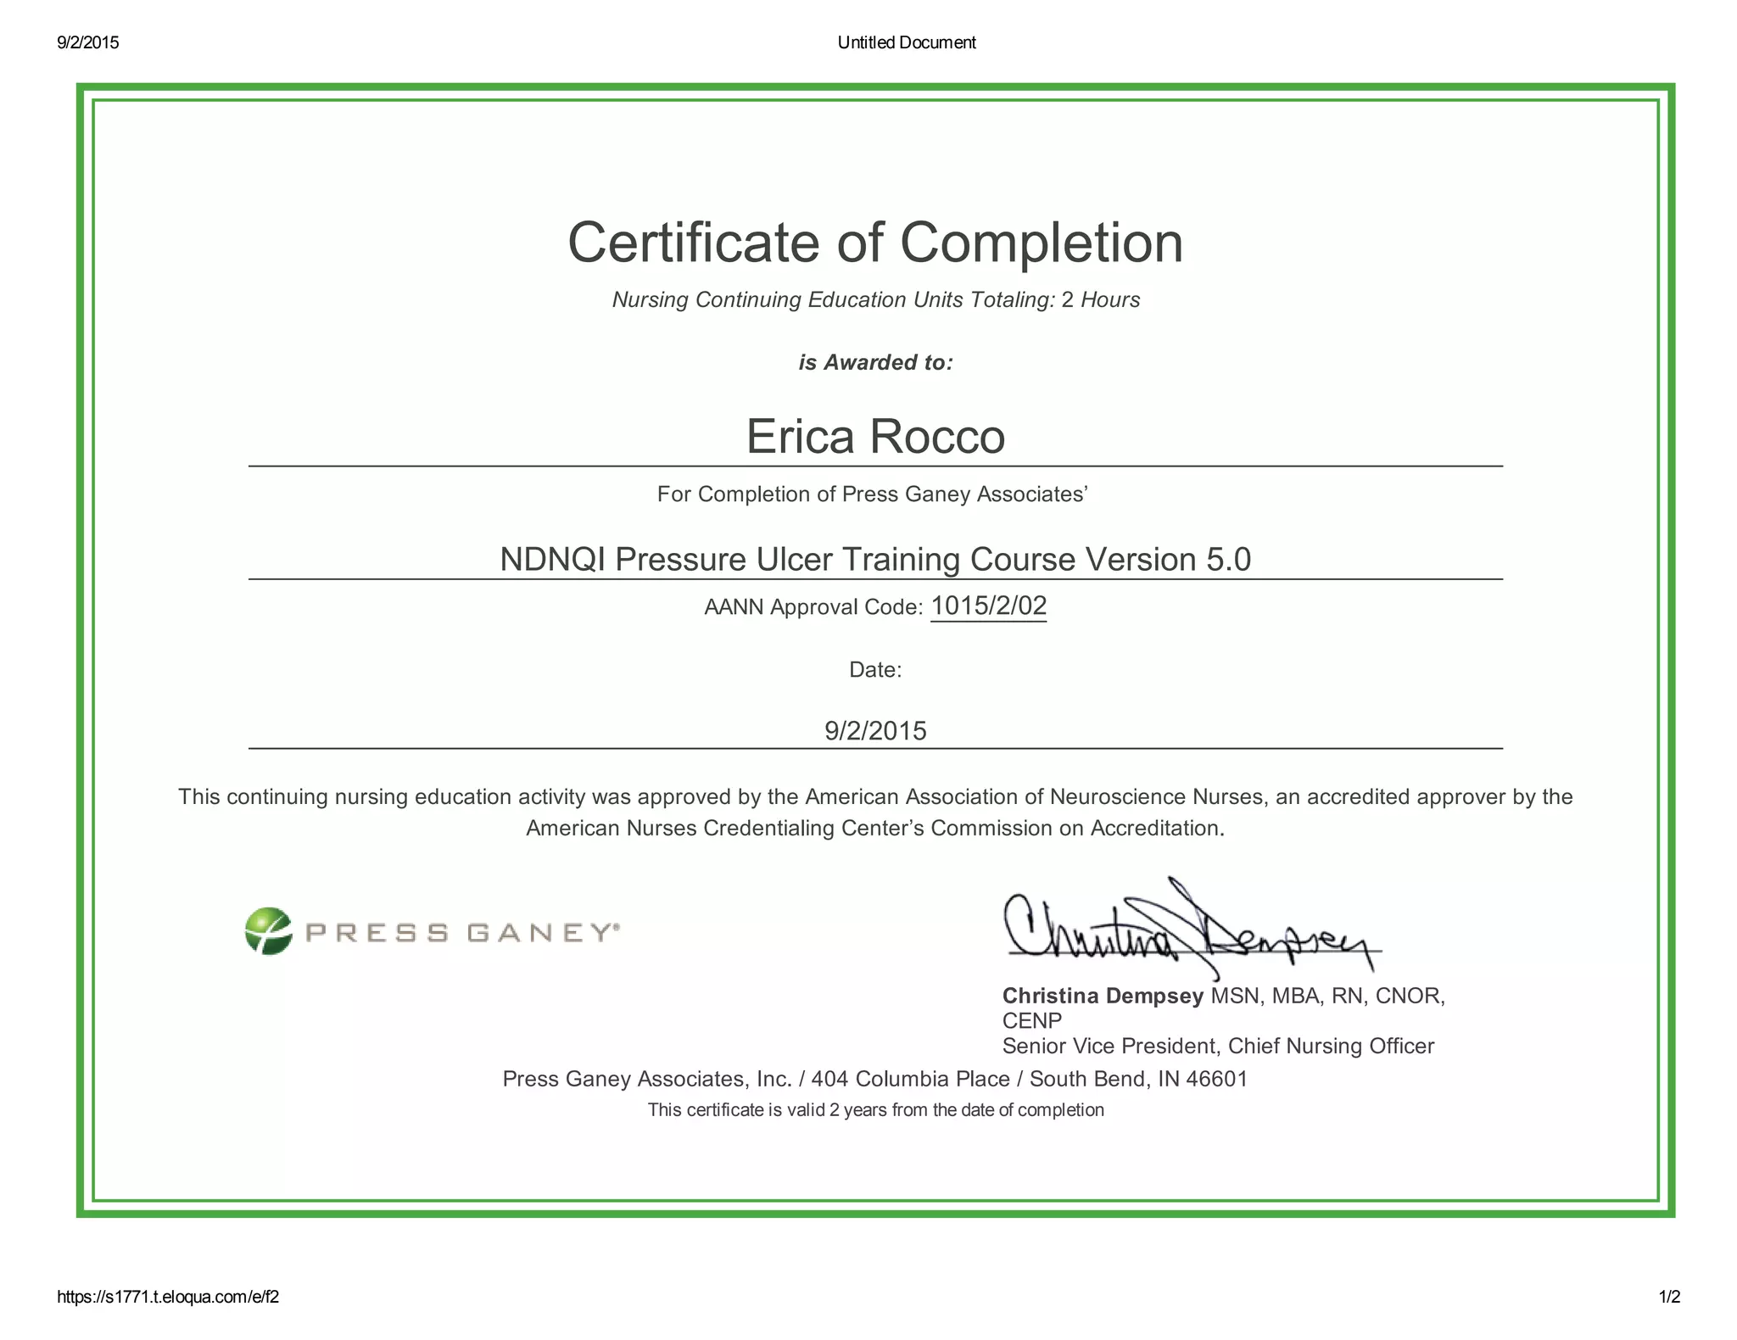Click the recipient name Erica Rocco
The image size is (1737, 1340).
click(874, 437)
